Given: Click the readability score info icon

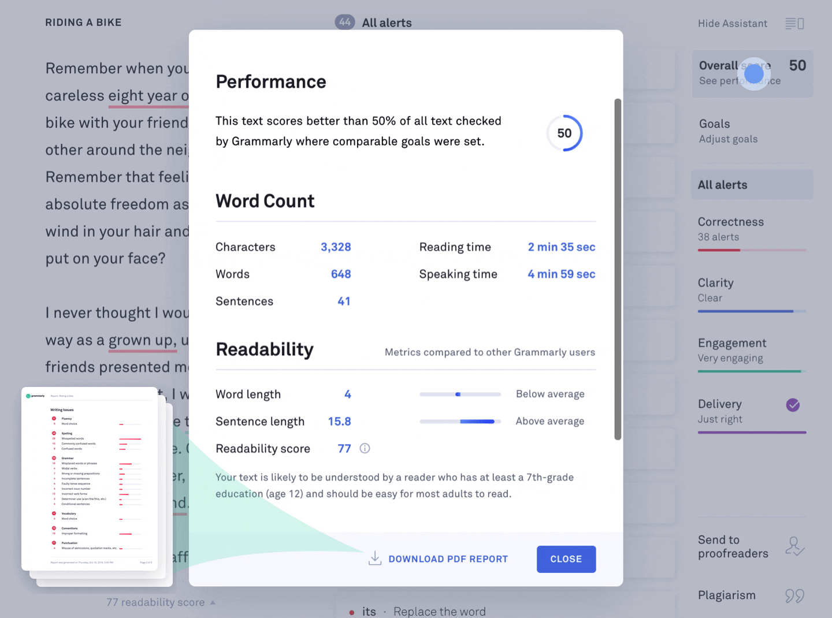Looking at the screenshot, I should point(365,448).
